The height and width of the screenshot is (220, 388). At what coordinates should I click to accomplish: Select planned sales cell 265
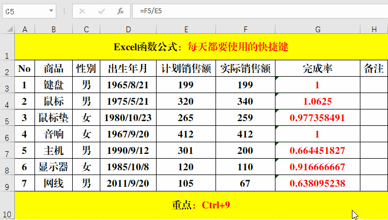click(x=186, y=117)
